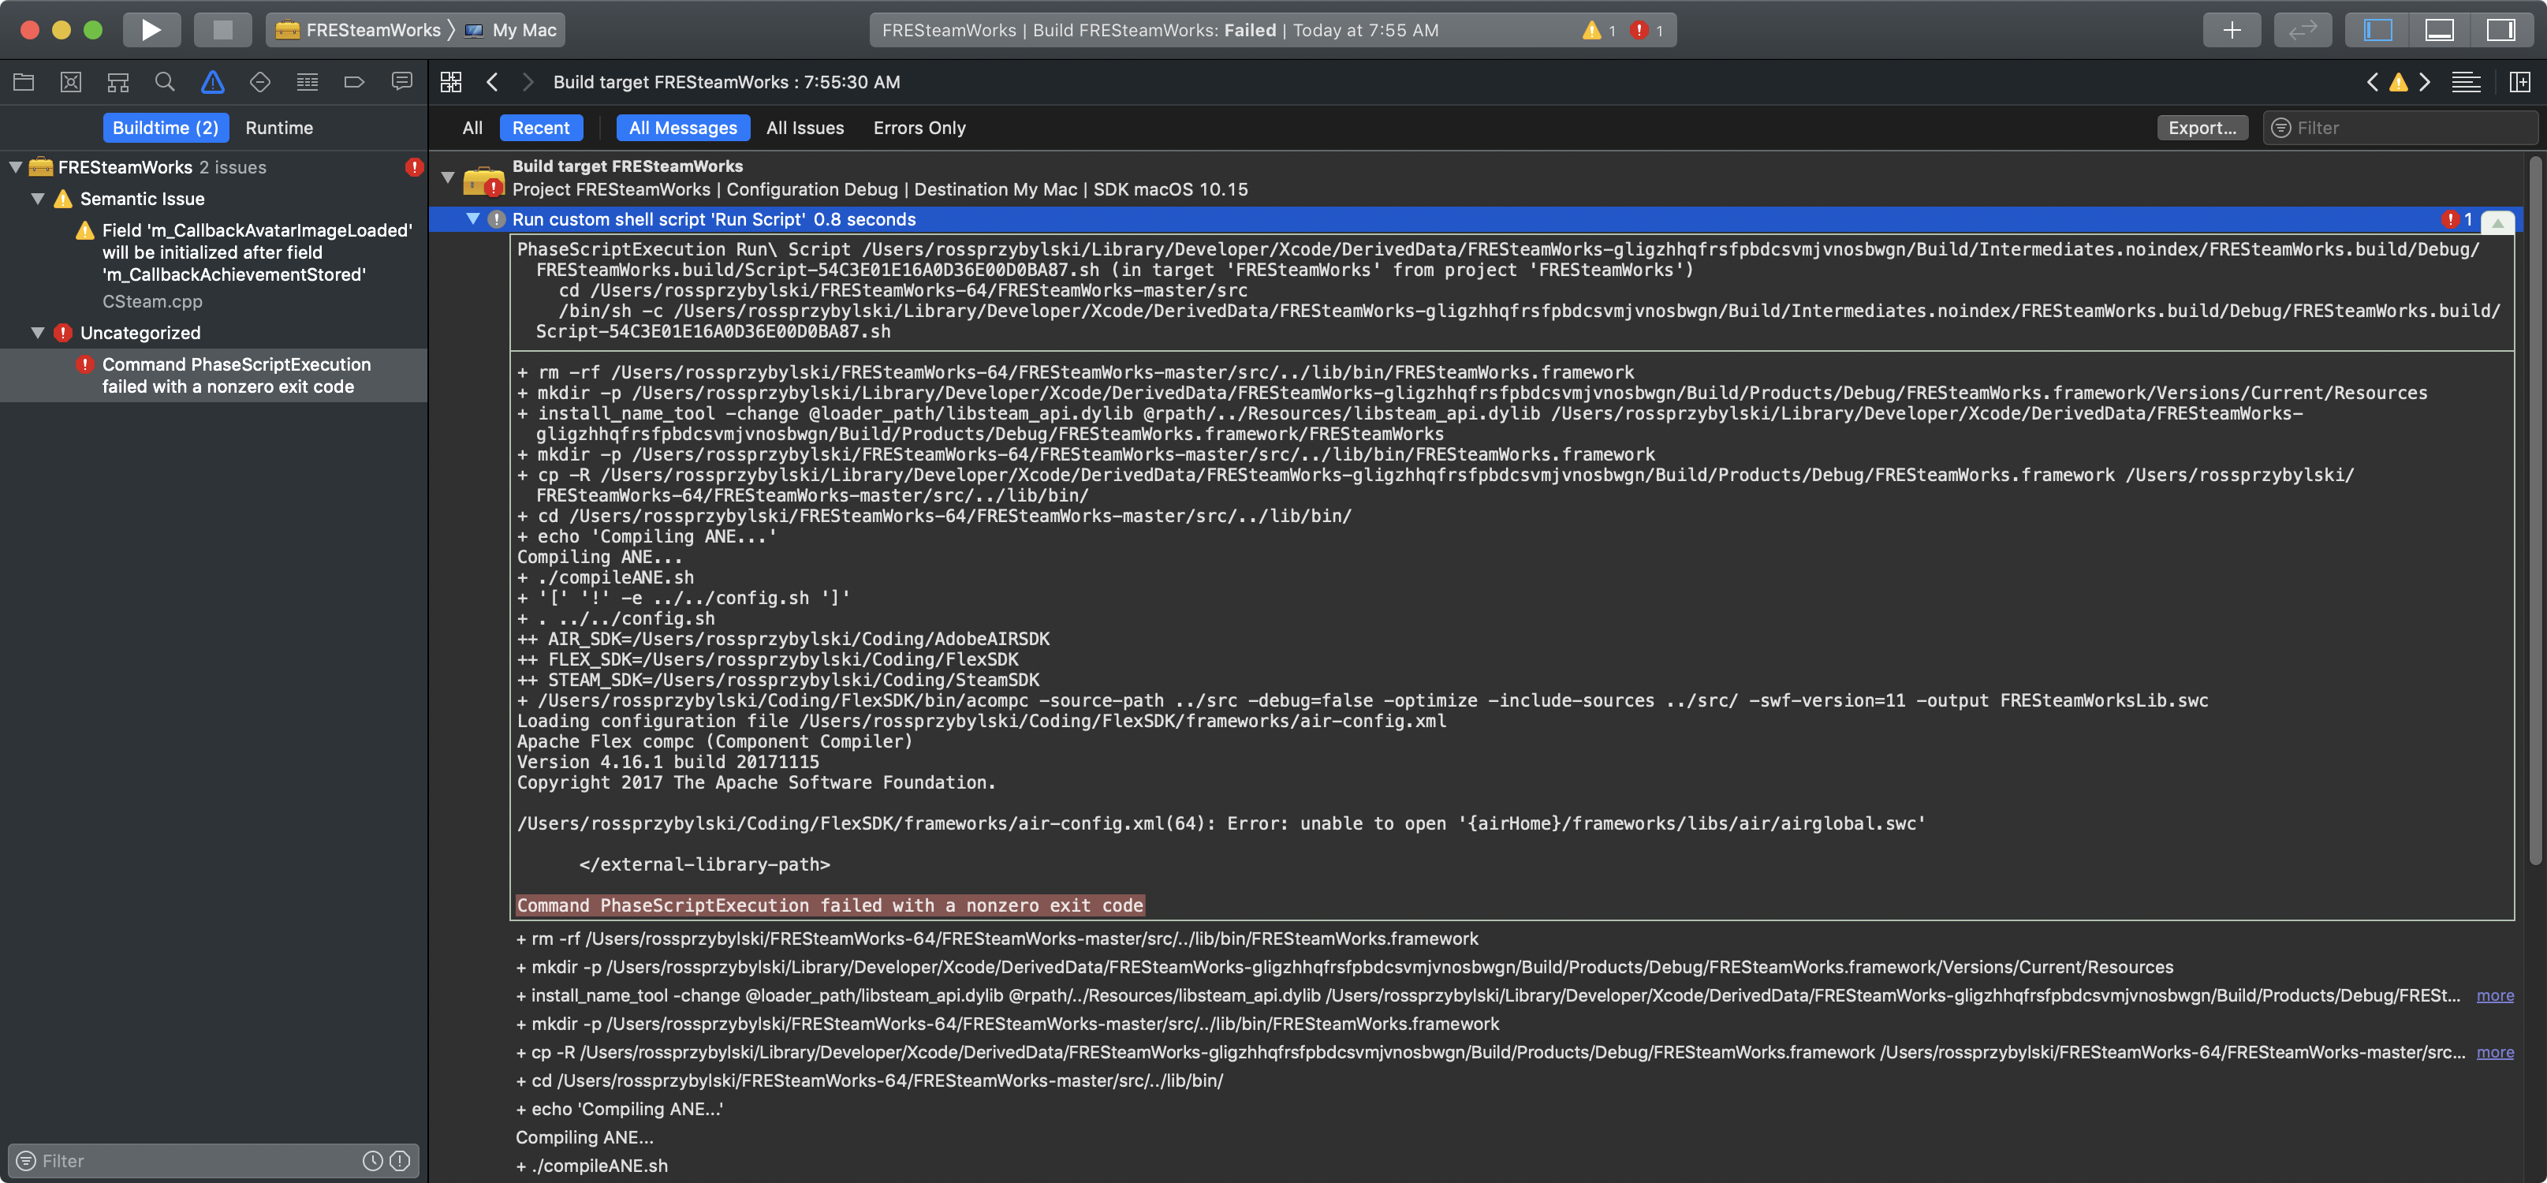Select the Find navigator magnifying glass

pos(165,82)
